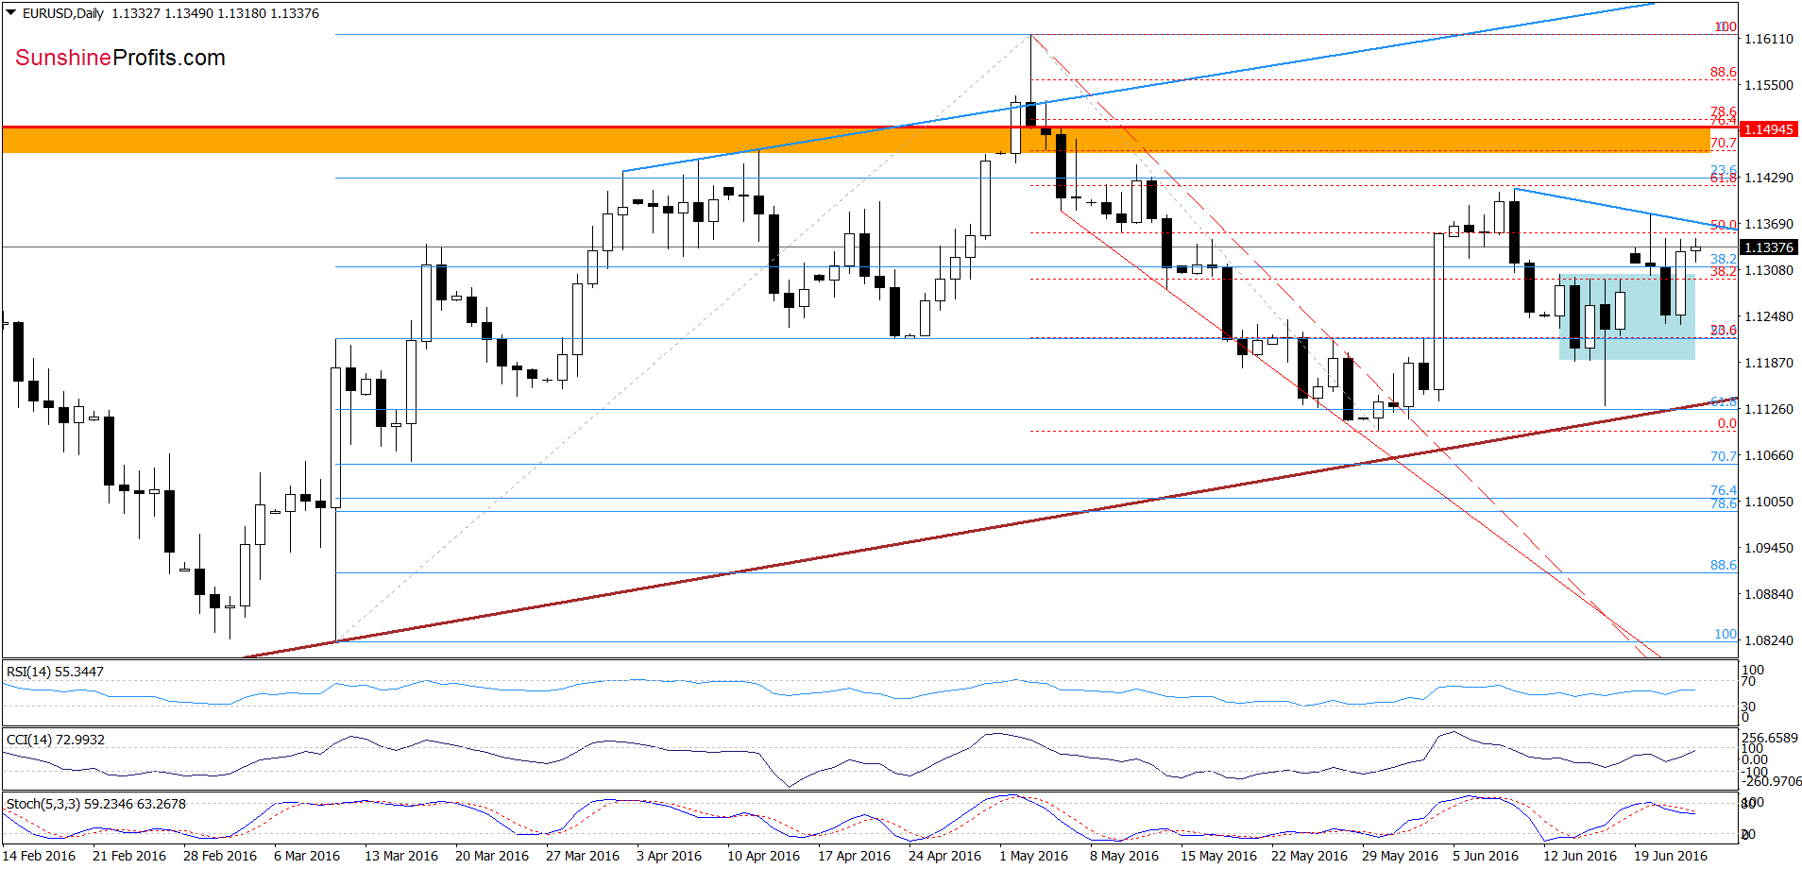Screen dimensions: 1802x869
Task: Open the chart menu triangle beside EURUSD,Daily
Action: coord(11,13)
